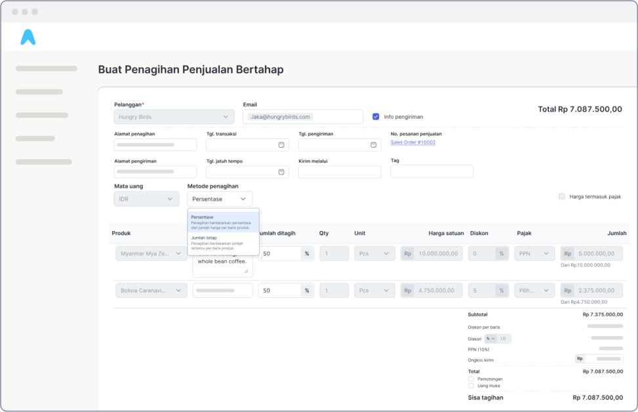This screenshot has height=412, width=638.
Task: Open the Sales Order #10002 link
Action: 413,142
